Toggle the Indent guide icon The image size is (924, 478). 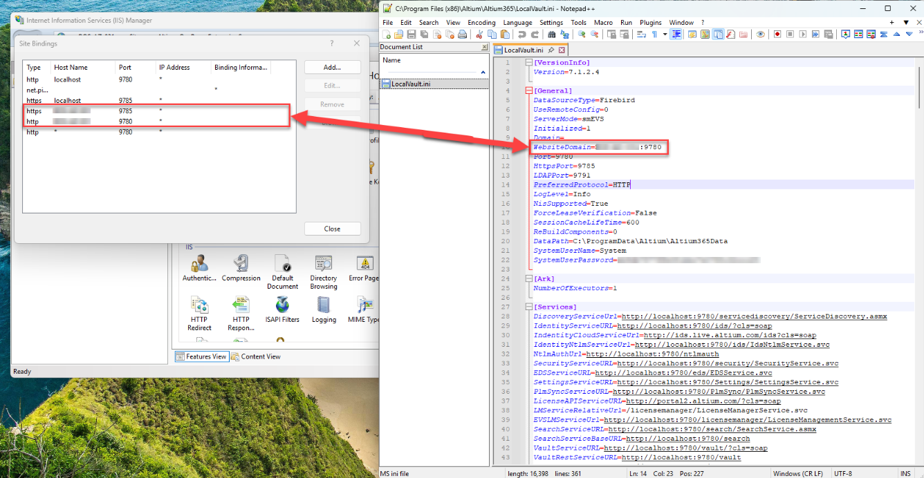coord(676,34)
